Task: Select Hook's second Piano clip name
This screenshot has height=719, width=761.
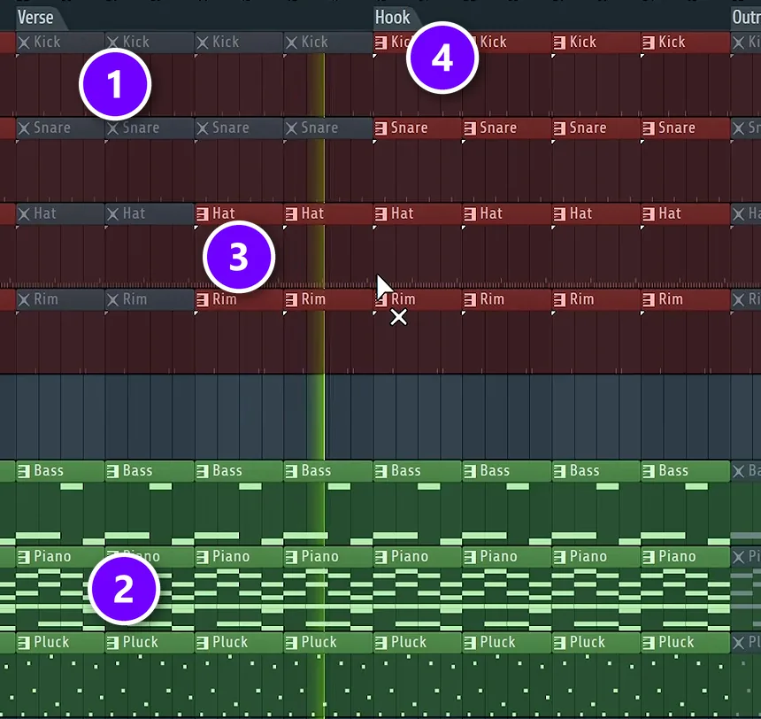Action: [498, 556]
